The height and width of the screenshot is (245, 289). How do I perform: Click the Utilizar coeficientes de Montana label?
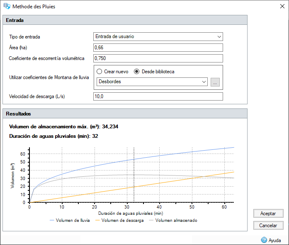click(x=49, y=77)
